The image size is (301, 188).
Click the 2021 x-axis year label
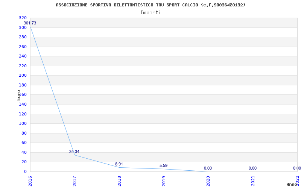pyautogui.click(x=252, y=181)
